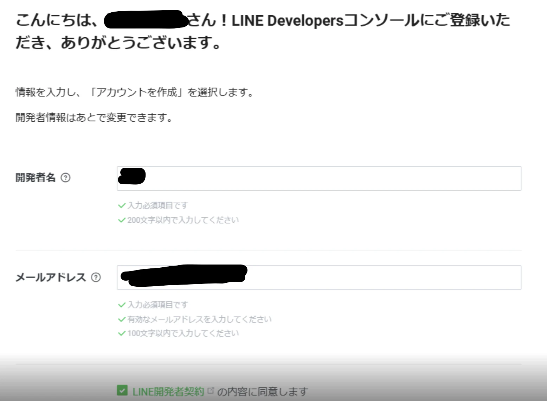
Task: Click 入力必須項目です under the 開発者名 field
Action: click(x=157, y=205)
